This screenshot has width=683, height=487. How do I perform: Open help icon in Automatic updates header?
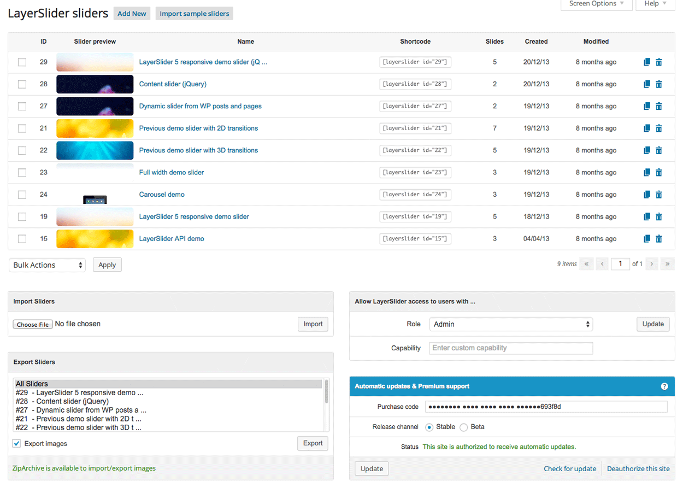tap(664, 386)
